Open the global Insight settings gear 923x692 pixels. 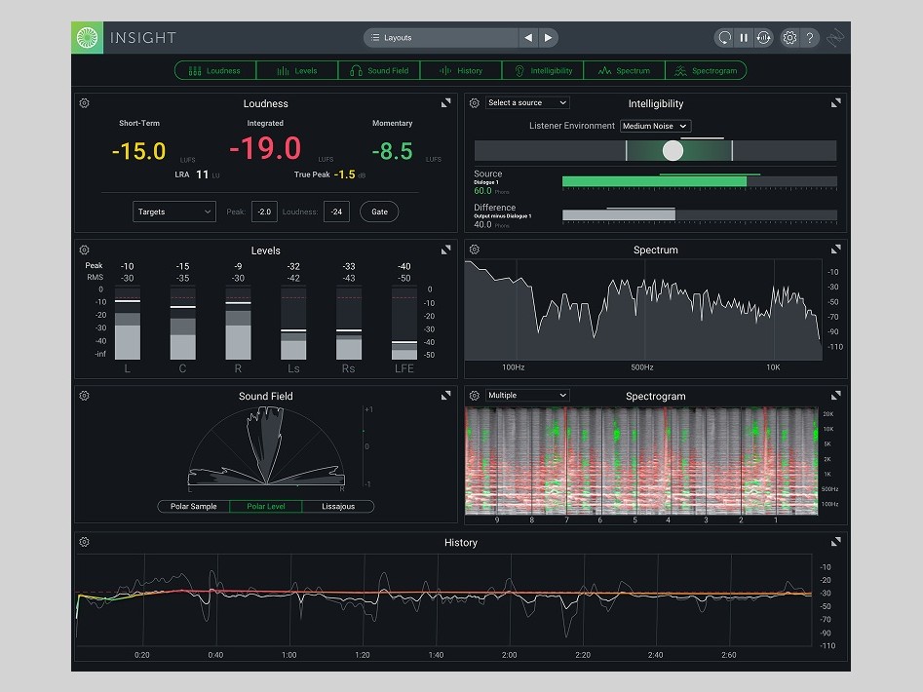tap(788, 37)
